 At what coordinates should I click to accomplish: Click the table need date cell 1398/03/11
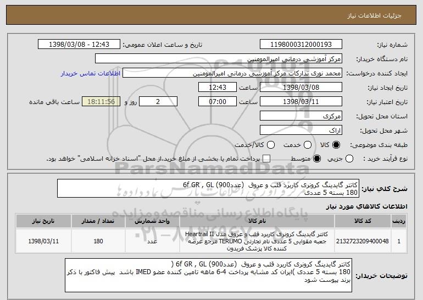(43, 241)
